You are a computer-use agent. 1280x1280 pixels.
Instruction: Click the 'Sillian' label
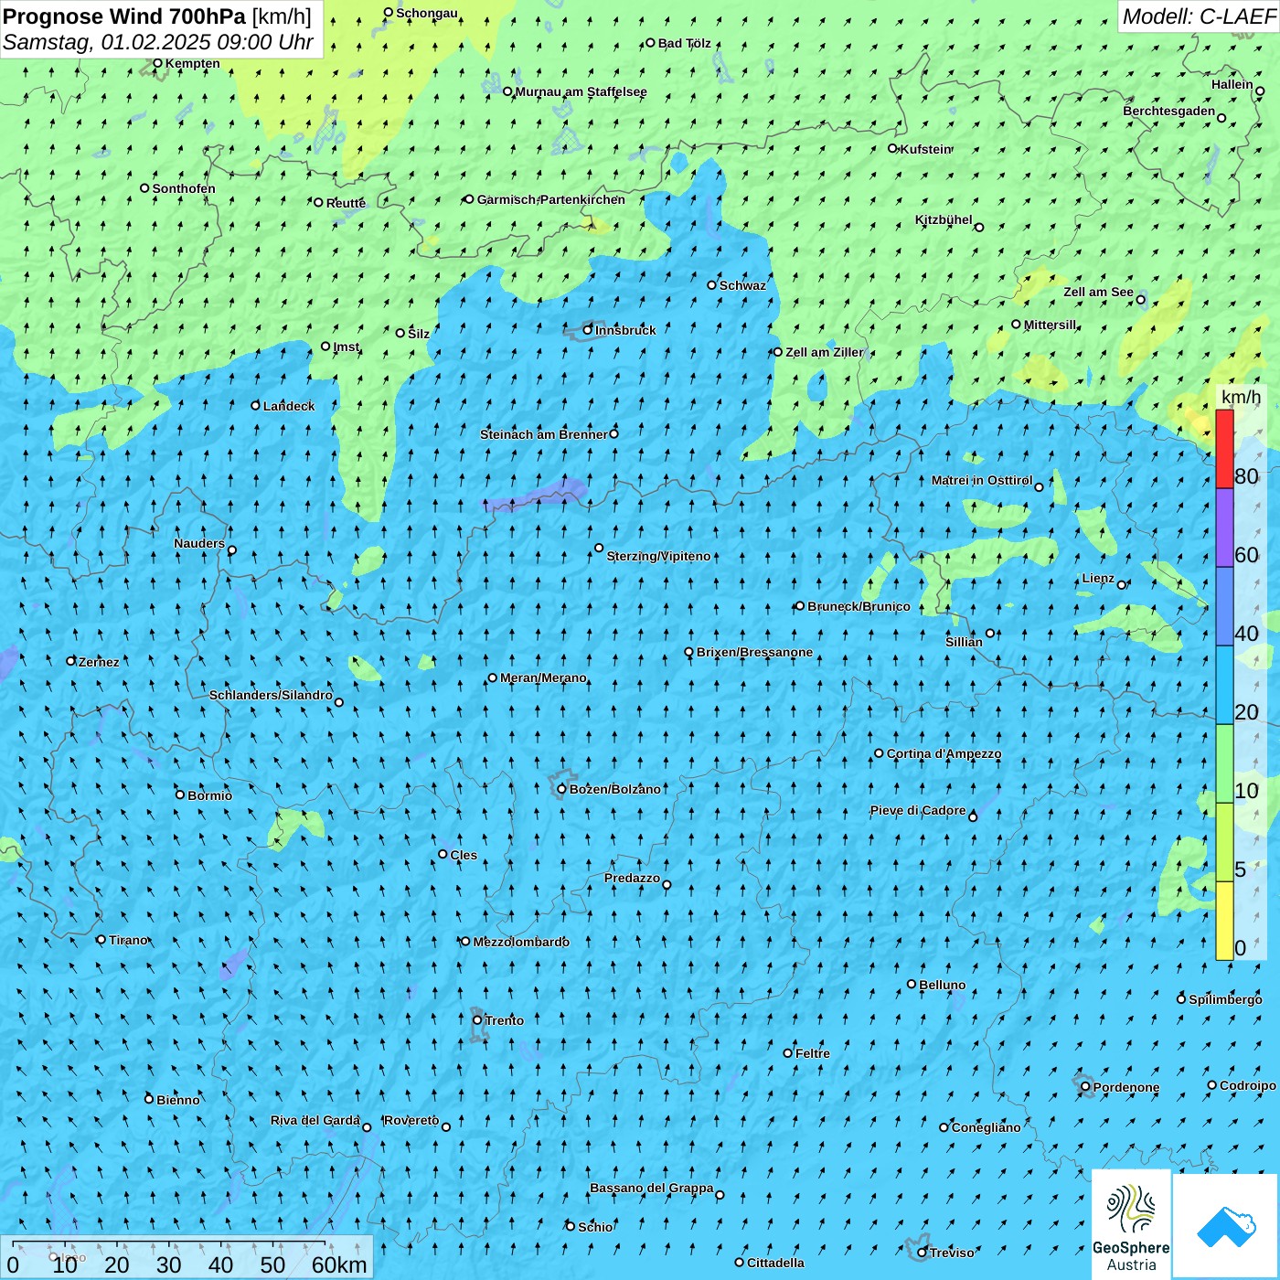(x=964, y=642)
